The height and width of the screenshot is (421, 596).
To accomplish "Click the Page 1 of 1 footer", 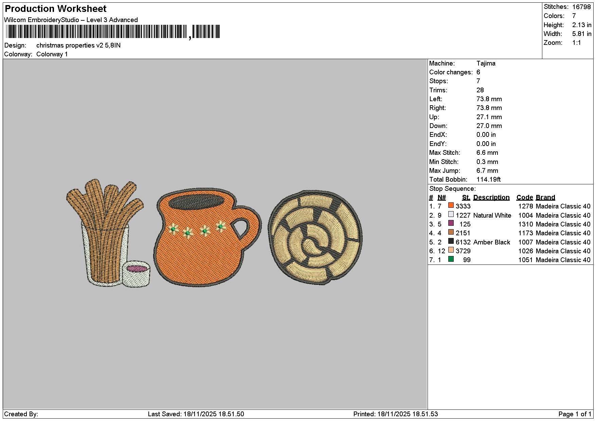I will pyautogui.click(x=575, y=414).
